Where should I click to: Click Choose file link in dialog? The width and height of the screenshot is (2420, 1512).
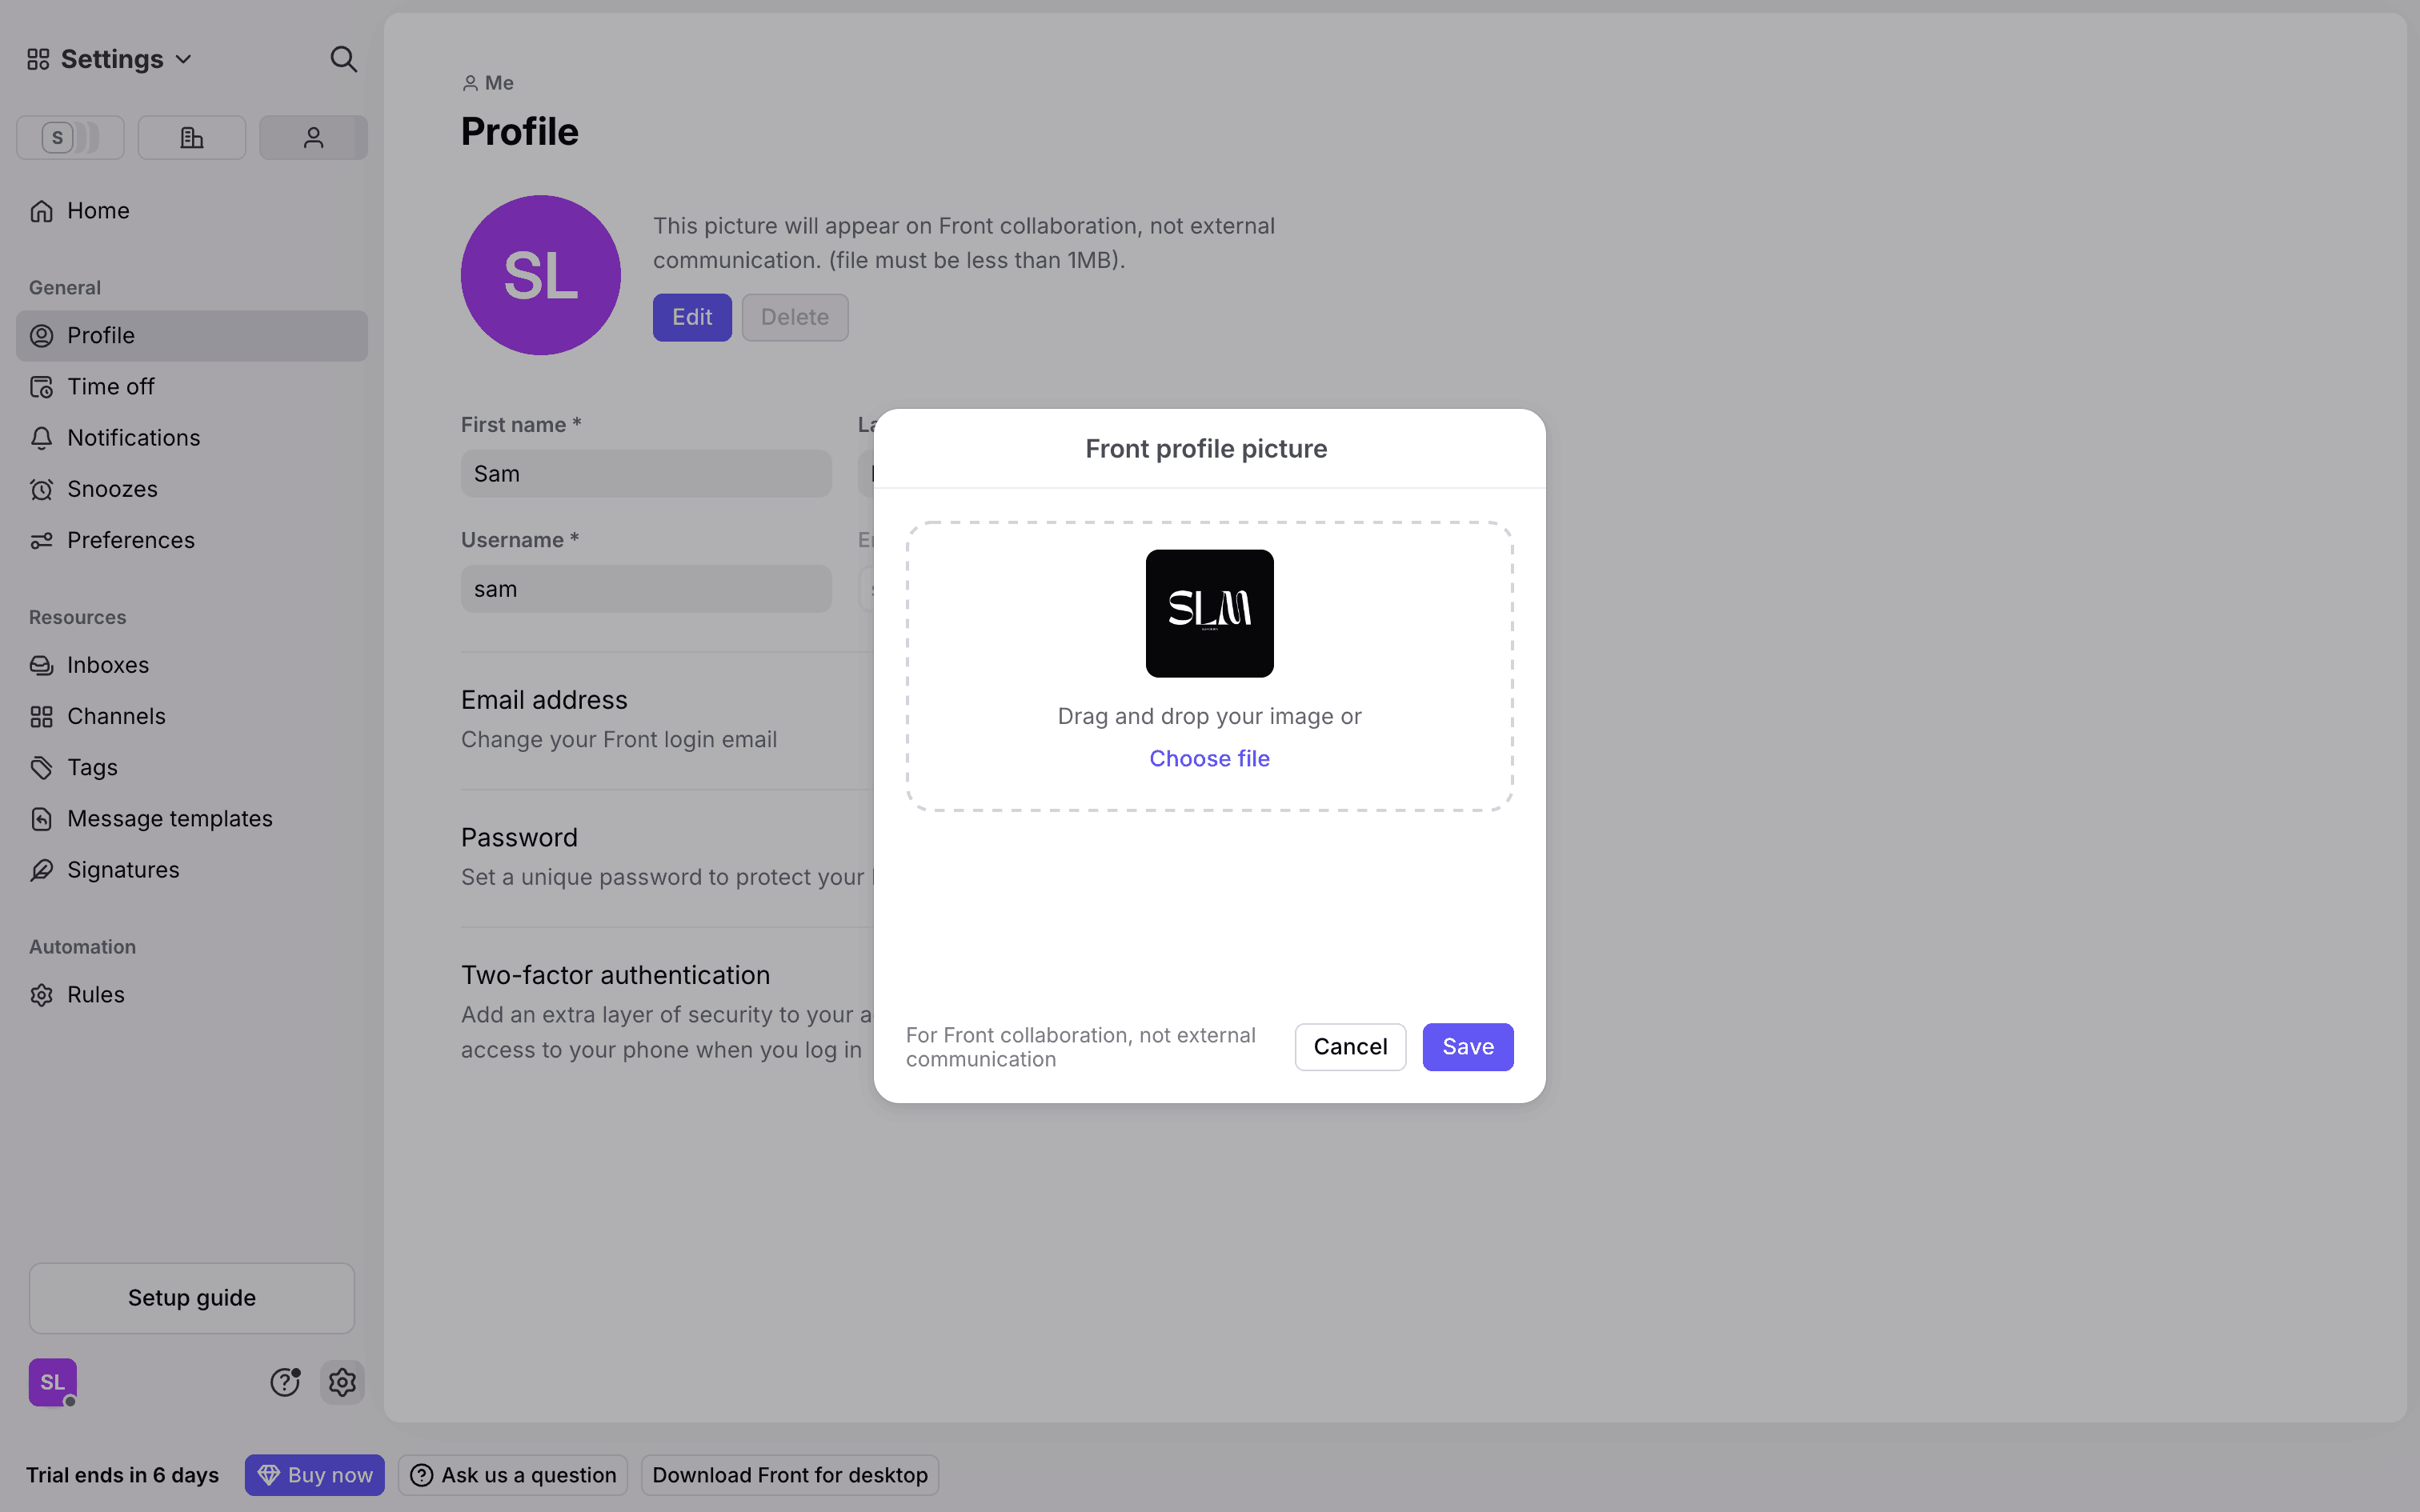click(x=1209, y=758)
